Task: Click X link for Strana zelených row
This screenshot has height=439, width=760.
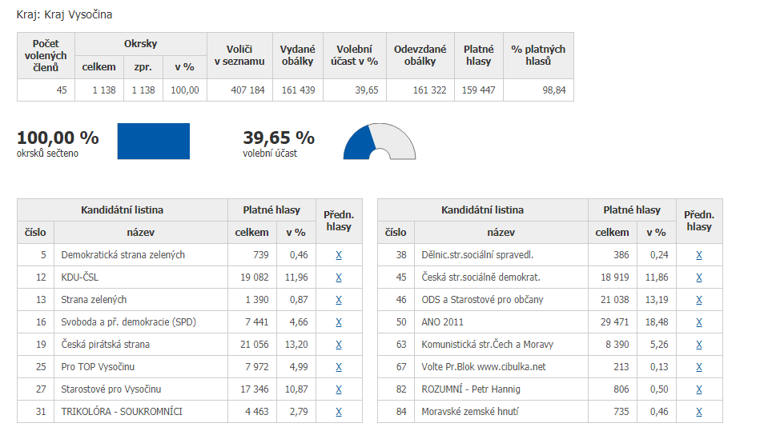Action: (339, 300)
